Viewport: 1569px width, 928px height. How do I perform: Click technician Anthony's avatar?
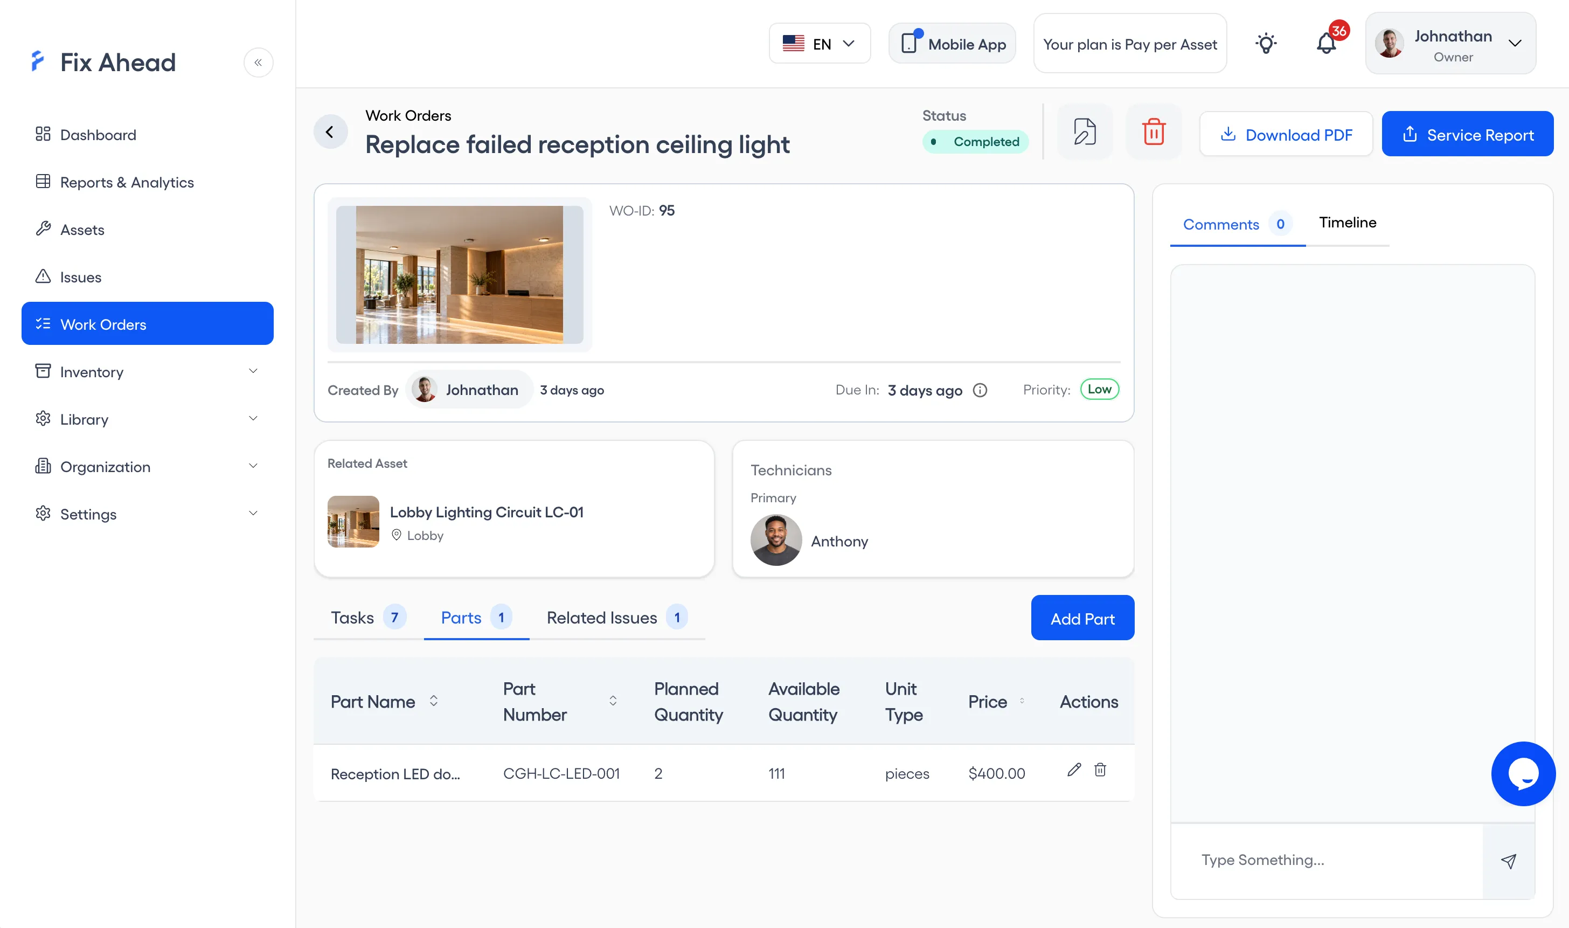(776, 541)
